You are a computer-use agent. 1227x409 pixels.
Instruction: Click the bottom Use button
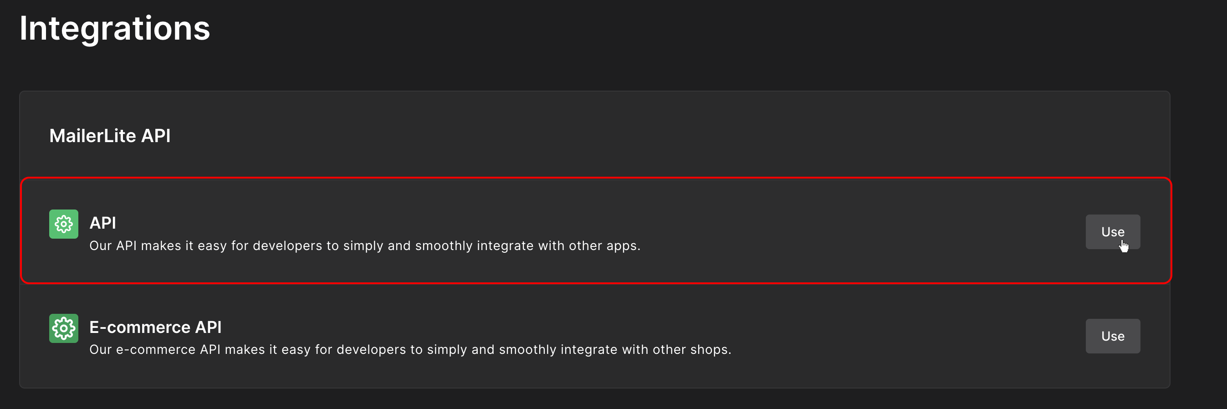coord(1113,336)
